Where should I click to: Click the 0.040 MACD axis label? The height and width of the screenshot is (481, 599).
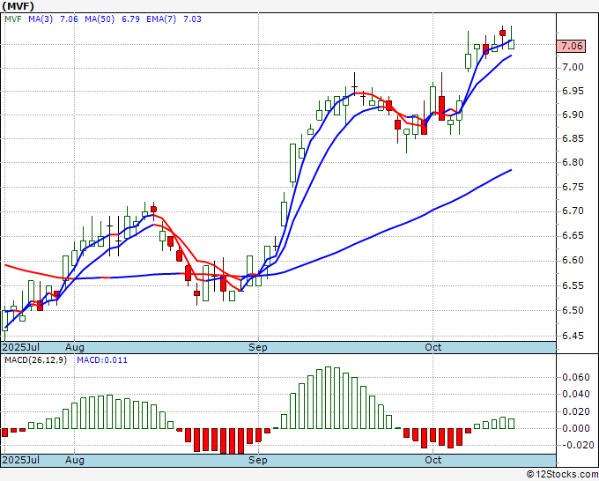(576, 395)
